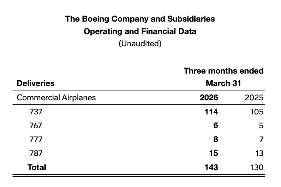Click the 2025 value 105 for 737
The width and height of the screenshot is (281, 187).
coord(256,112)
